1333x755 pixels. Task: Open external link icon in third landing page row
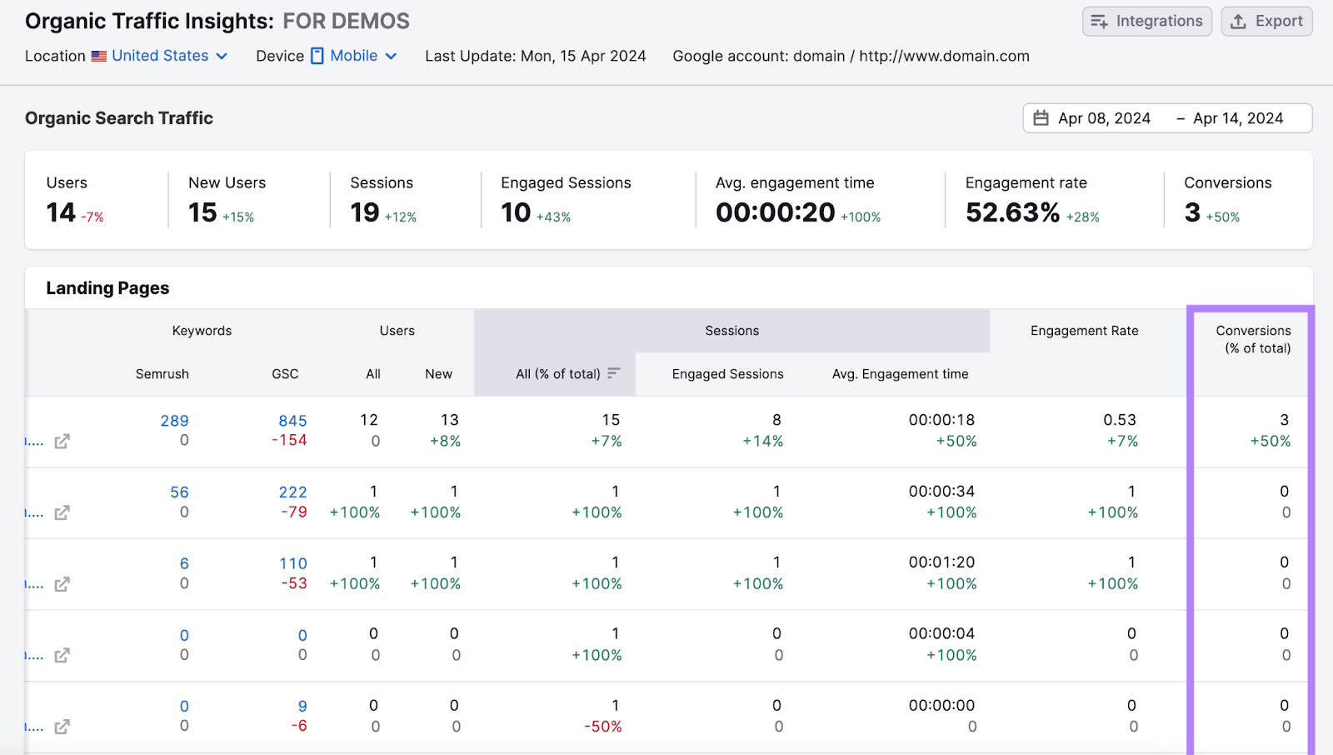pyautogui.click(x=62, y=585)
